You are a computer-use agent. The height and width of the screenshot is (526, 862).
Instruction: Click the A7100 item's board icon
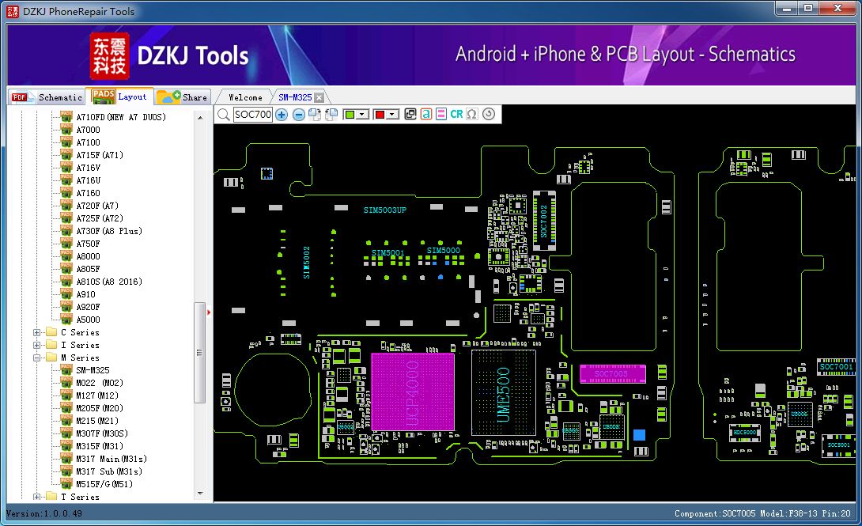click(x=66, y=142)
